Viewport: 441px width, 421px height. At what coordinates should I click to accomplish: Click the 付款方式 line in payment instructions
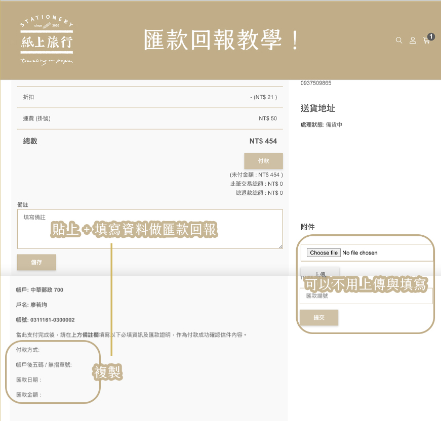click(28, 350)
